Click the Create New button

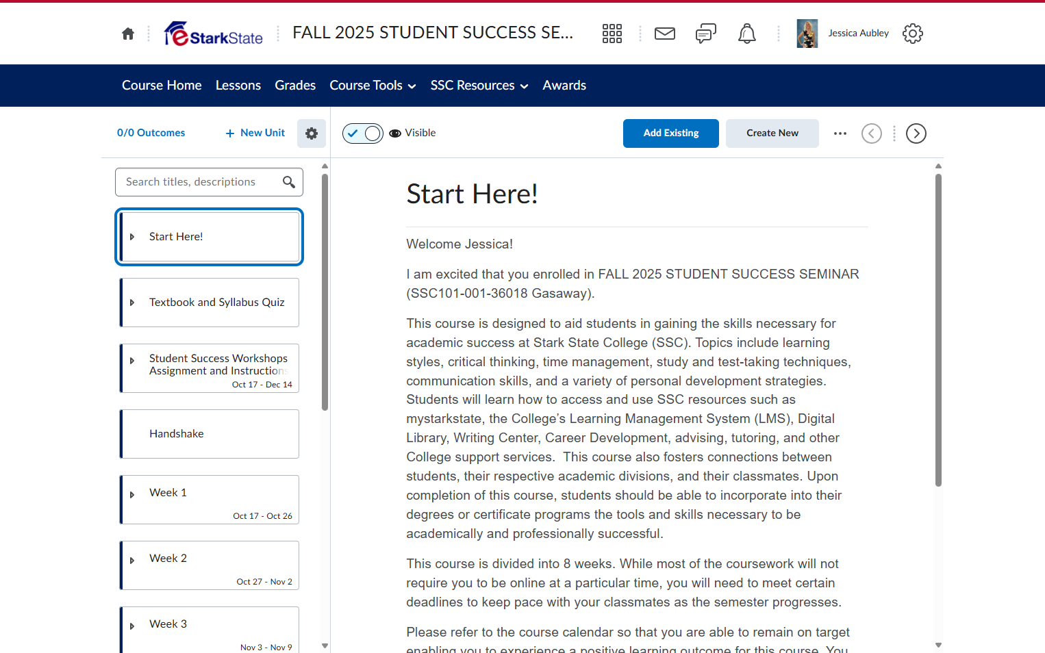(772, 133)
